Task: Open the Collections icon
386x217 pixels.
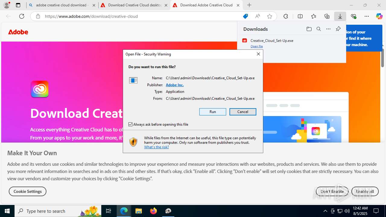Action: pos(327,16)
